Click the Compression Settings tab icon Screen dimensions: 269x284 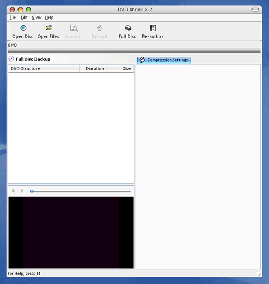click(x=142, y=60)
